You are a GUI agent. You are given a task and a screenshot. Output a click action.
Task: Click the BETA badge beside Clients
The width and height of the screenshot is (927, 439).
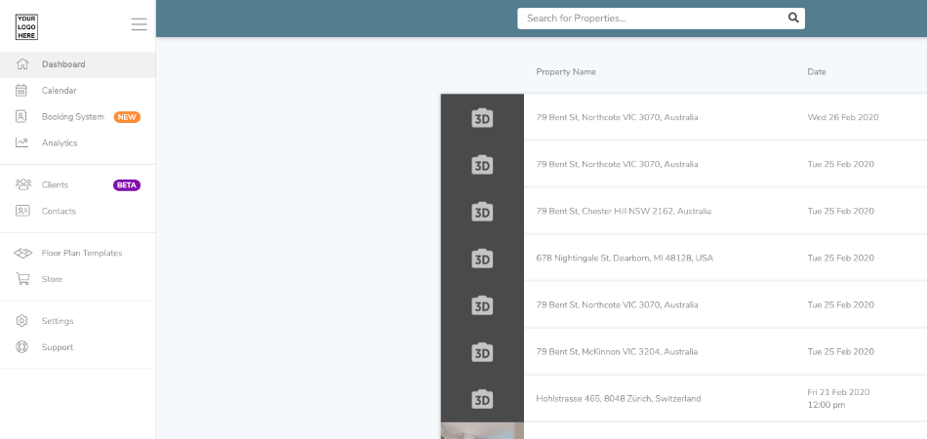click(127, 185)
